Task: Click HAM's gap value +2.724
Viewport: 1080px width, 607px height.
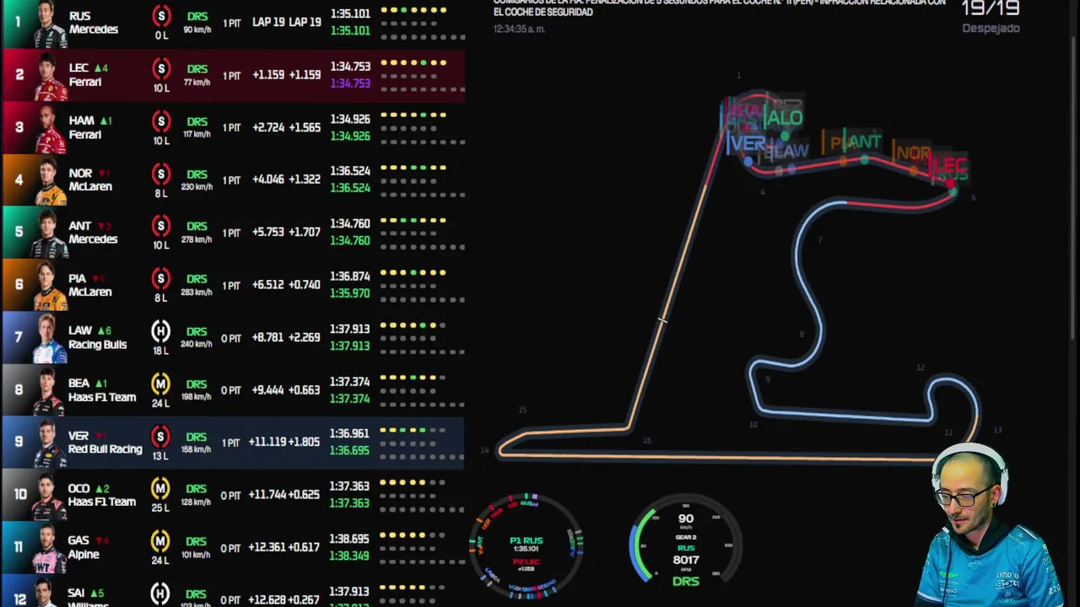Action: [x=267, y=127]
